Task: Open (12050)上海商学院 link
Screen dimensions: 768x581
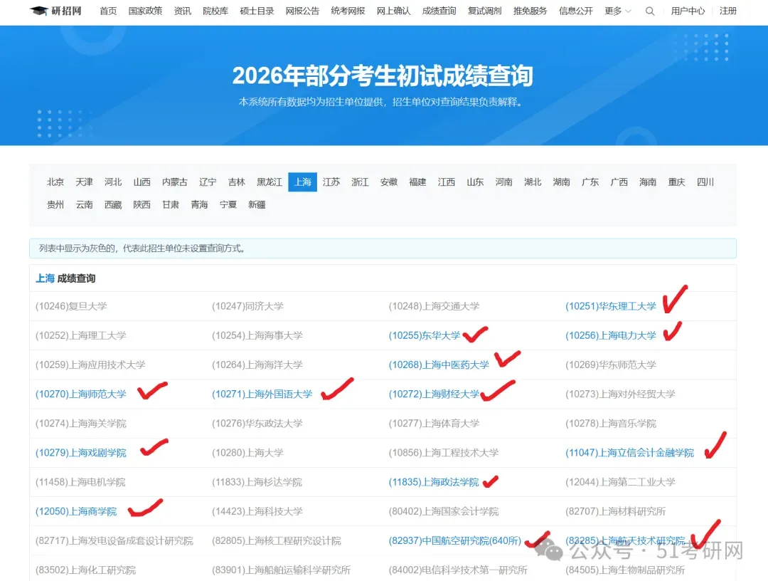Action: (x=76, y=511)
